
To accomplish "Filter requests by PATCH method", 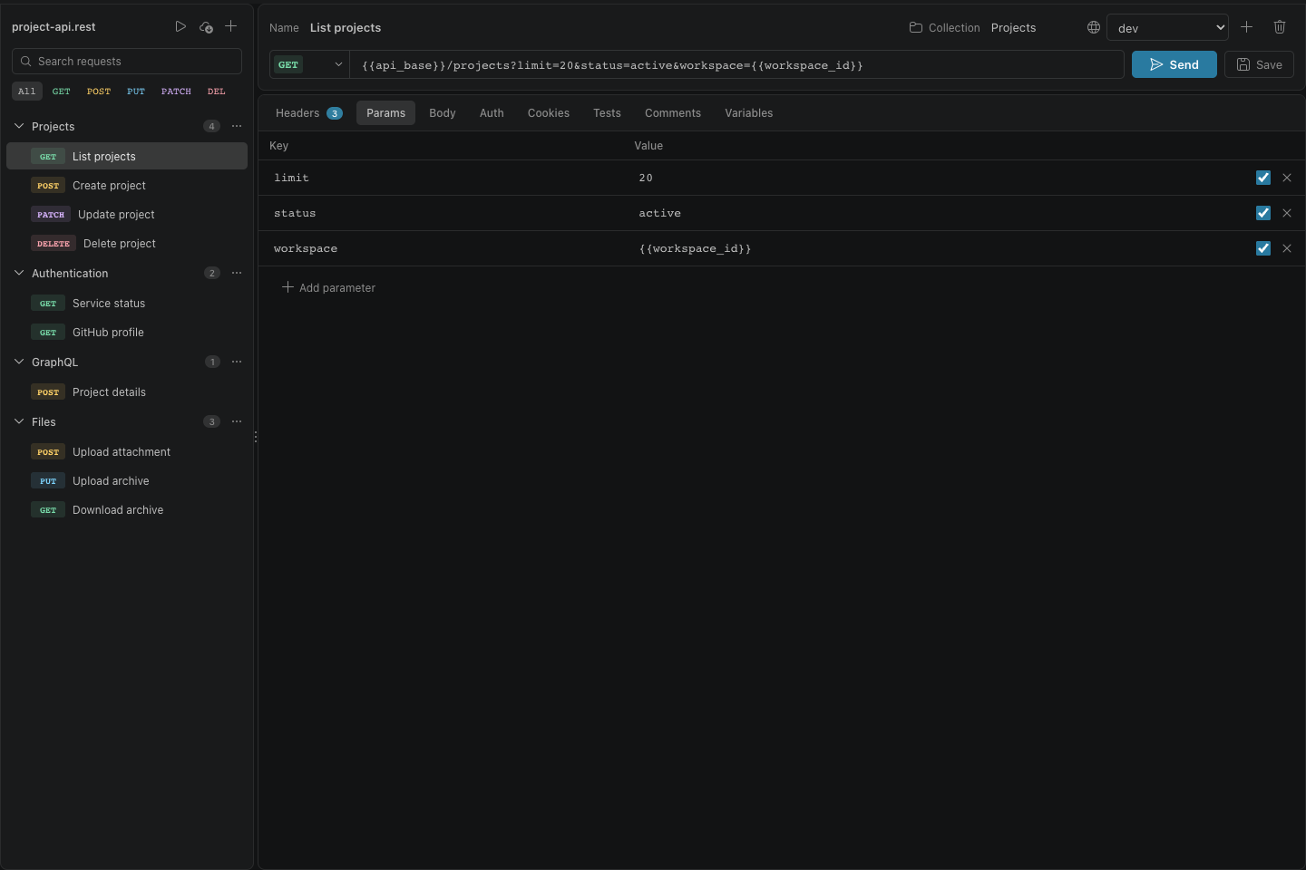I will point(176,92).
